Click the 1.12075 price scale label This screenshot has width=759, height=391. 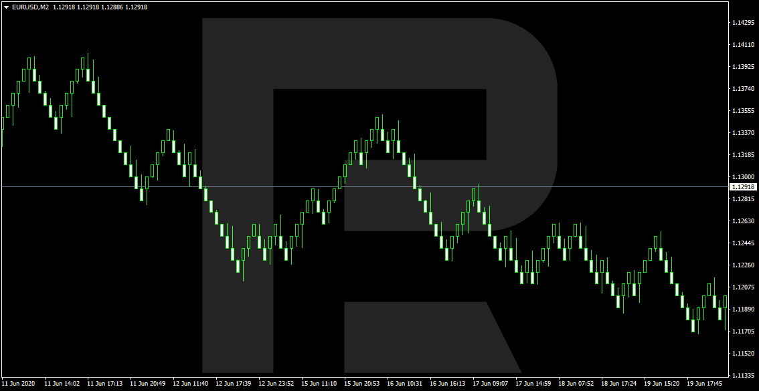742,287
